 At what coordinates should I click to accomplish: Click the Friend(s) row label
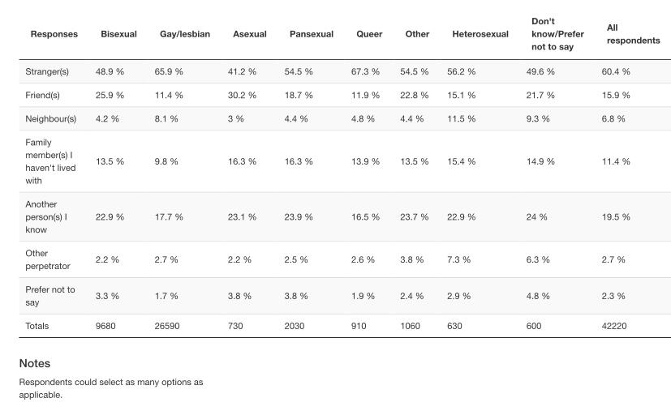pyautogui.click(x=42, y=95)
